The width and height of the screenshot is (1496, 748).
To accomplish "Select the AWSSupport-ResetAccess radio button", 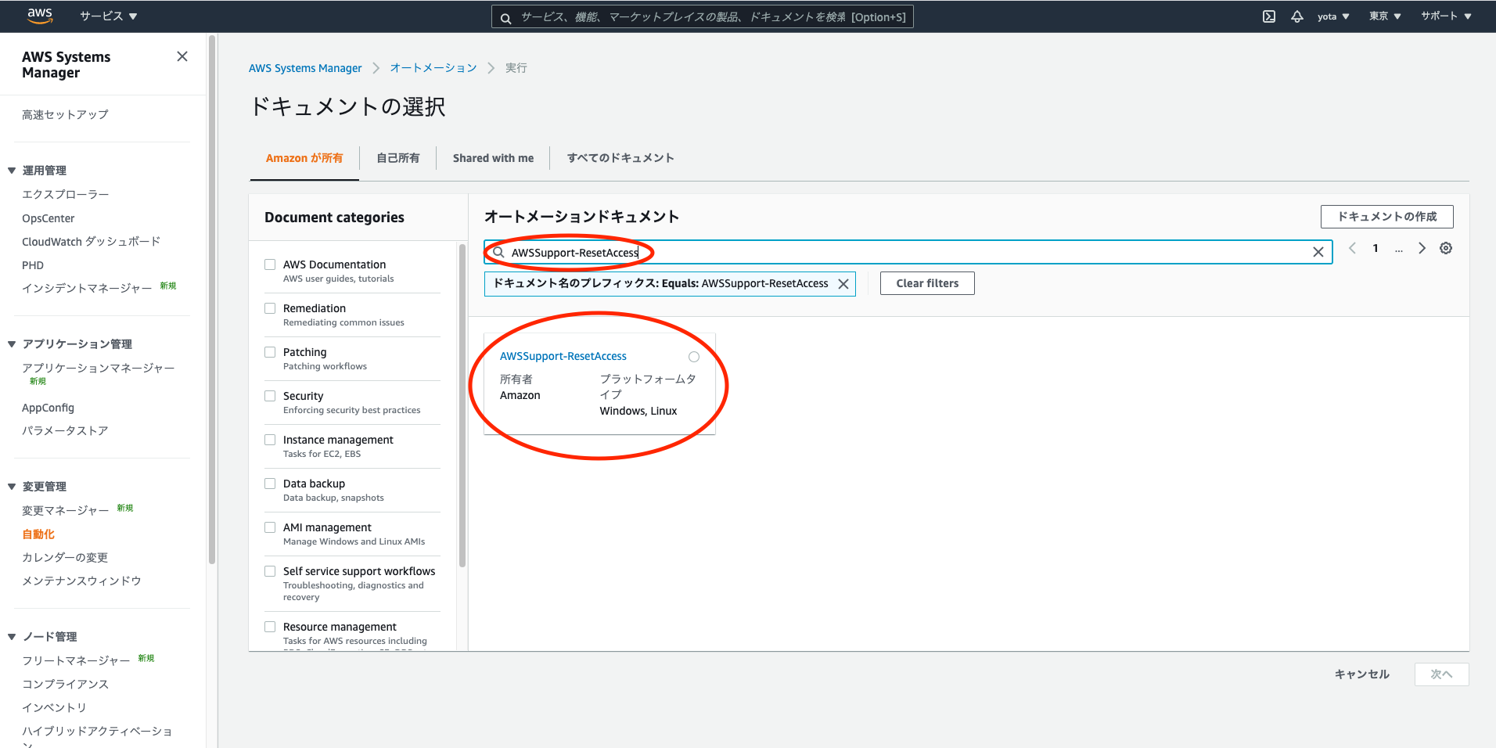I will [694, 357].
